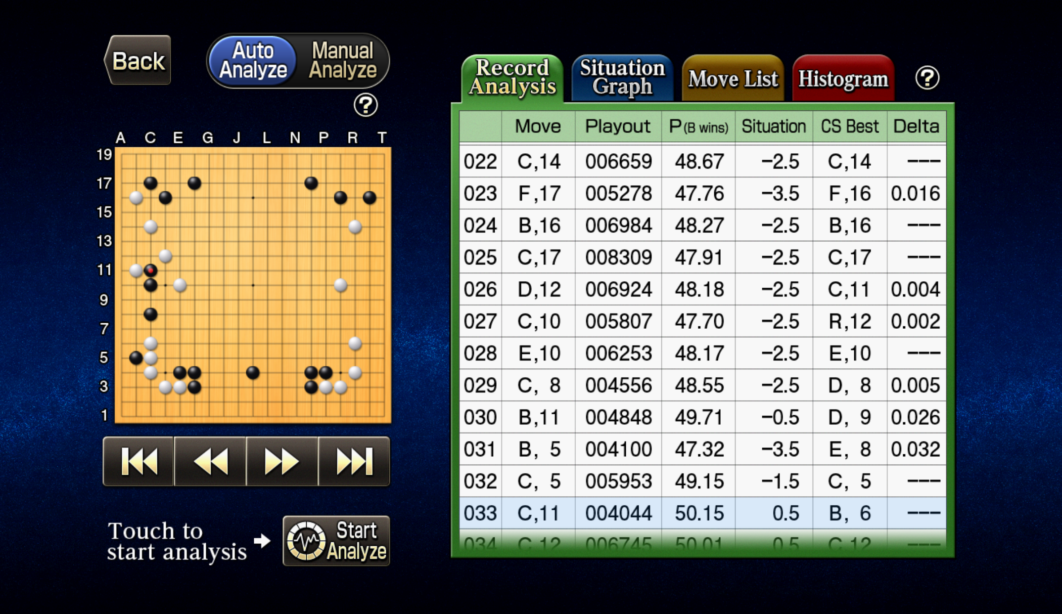
Task: Open the Situation Graph tab
Action: [x=622, y=78]
